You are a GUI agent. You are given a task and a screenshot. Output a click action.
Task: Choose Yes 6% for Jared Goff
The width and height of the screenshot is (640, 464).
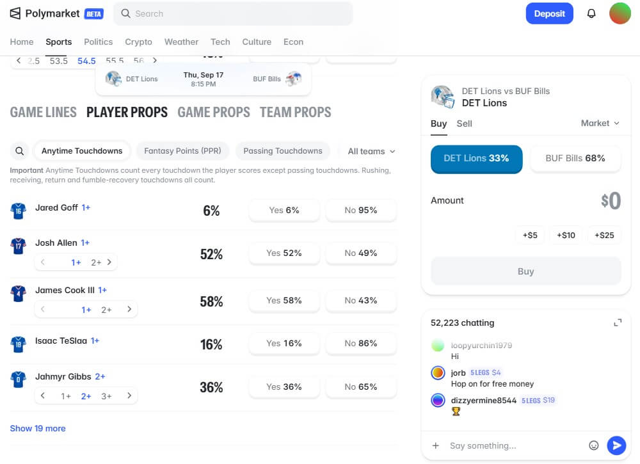click(284, 210)
